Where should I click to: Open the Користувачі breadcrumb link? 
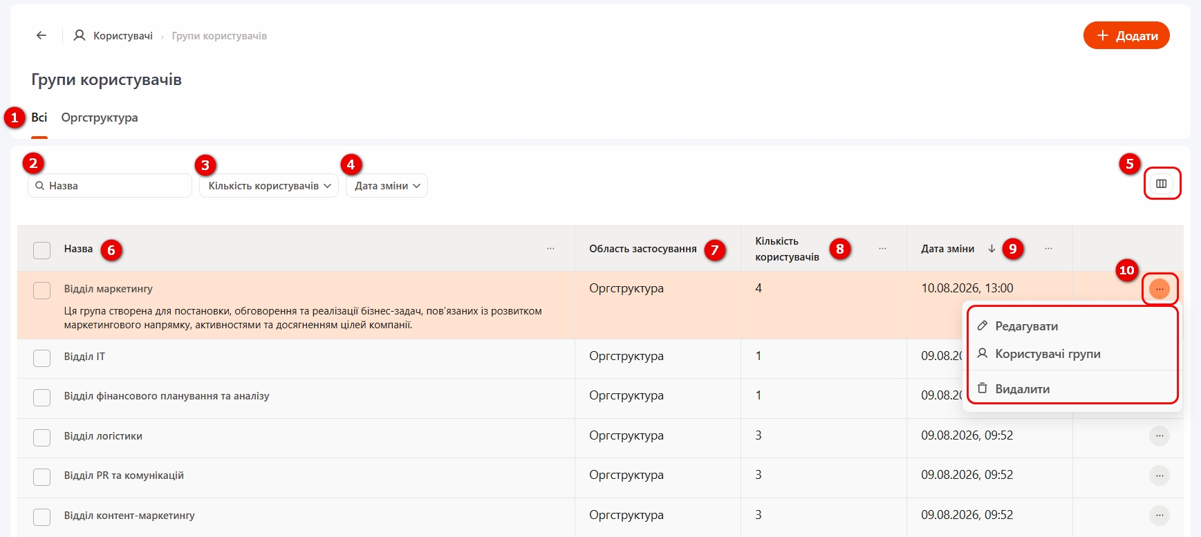123,36
